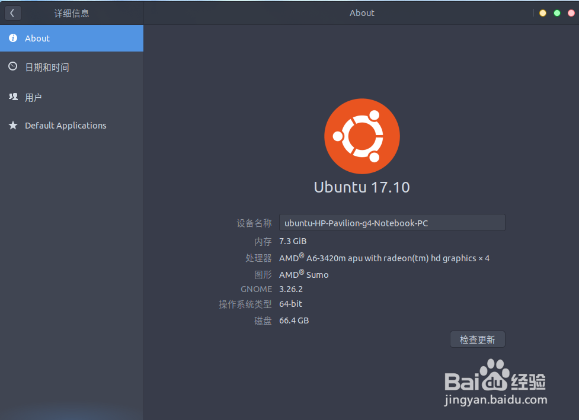Open the 日期和时间 panel

click(72, 67)
